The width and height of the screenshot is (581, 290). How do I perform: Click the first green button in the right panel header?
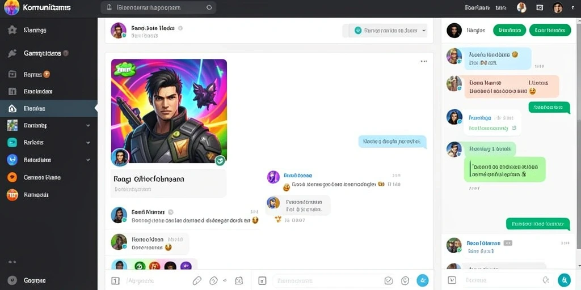510,31
